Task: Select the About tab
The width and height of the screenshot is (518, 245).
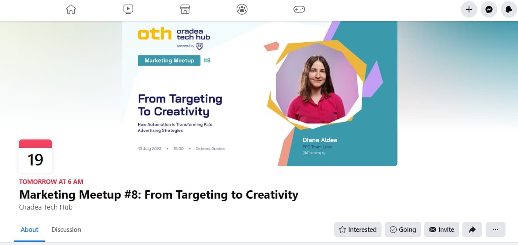Action: coord(29,229)
